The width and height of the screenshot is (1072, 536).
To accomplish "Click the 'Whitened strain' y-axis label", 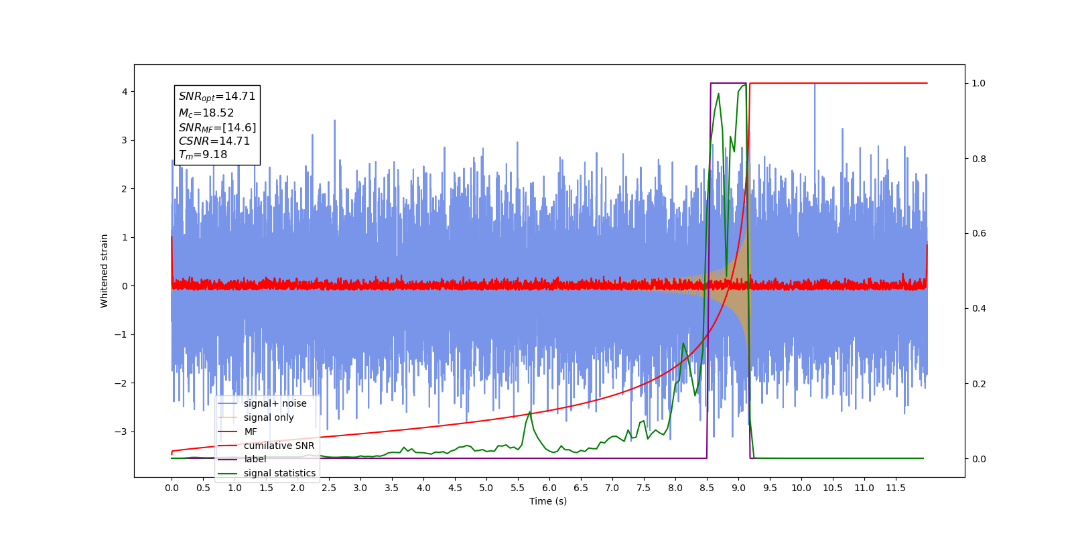I will (105, 271).
